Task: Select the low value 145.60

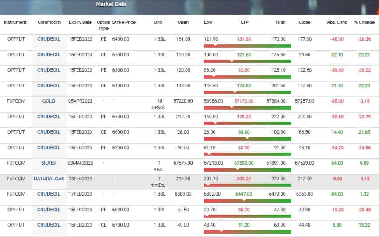Action: click(x=211, y=86)
